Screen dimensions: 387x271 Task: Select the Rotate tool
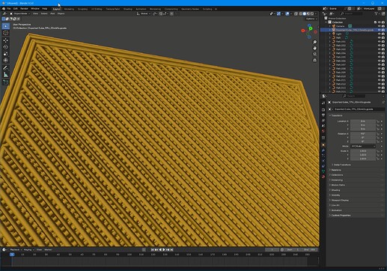[5, 47]
